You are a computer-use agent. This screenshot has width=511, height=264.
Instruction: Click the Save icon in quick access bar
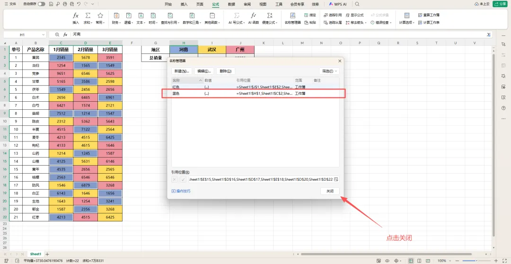[x=51, y=4]
